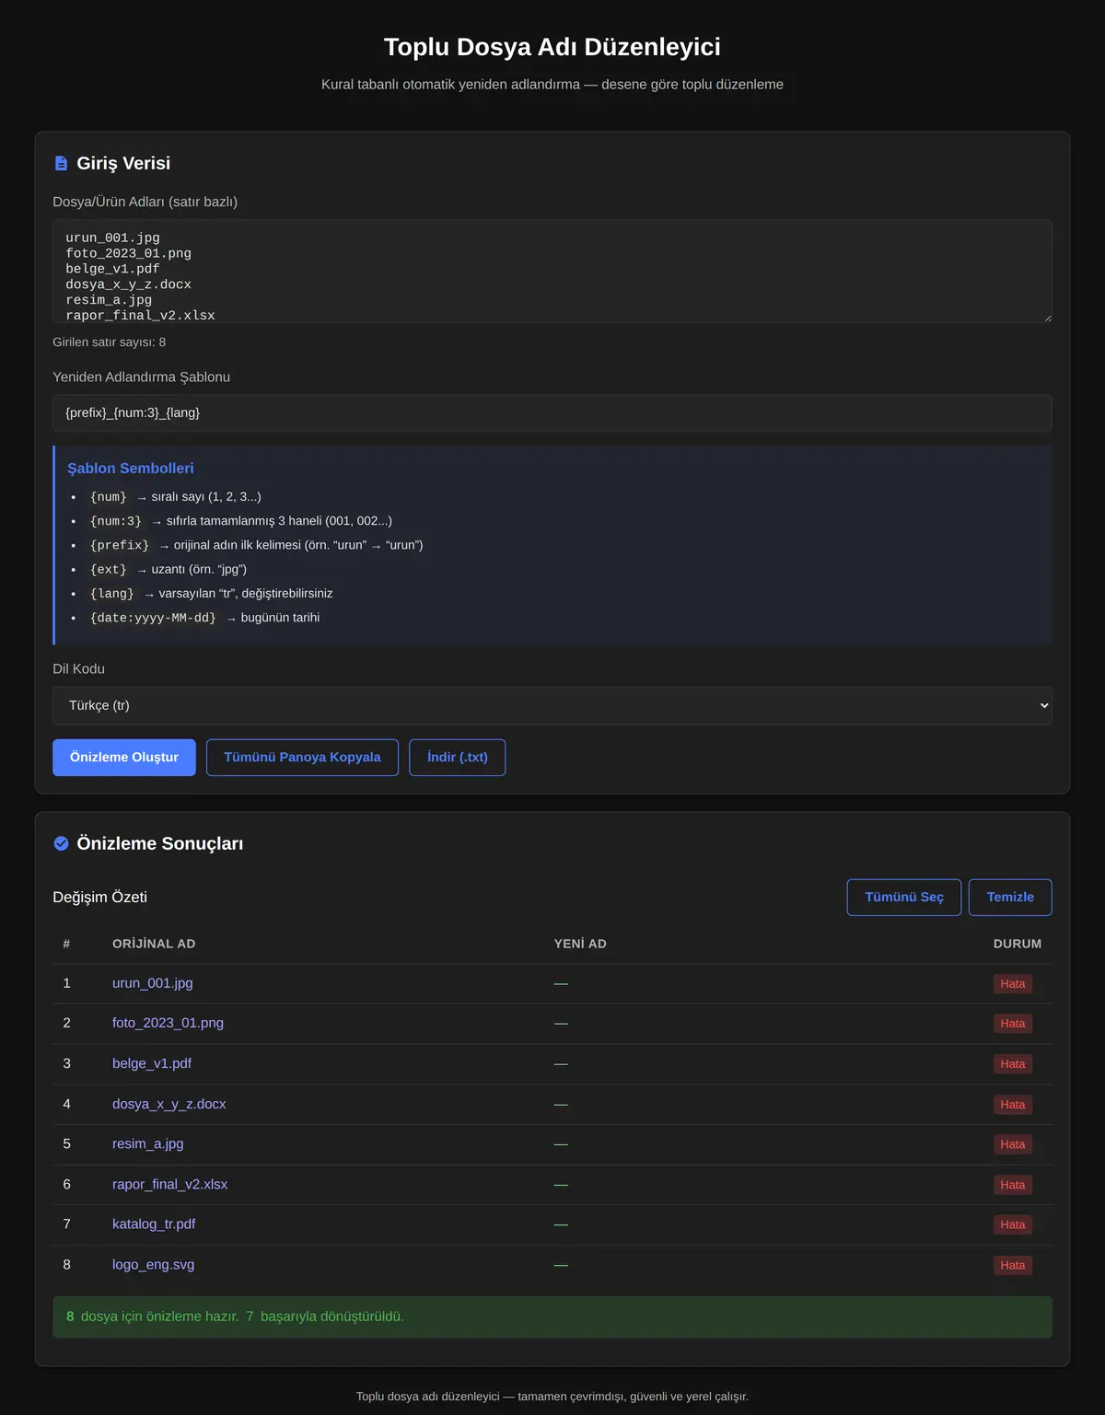This screenshot has width=1105, height=1415.
Task: Click the Değişim Özeti heading
Action: pyautogui.click(x=99, y=898)
